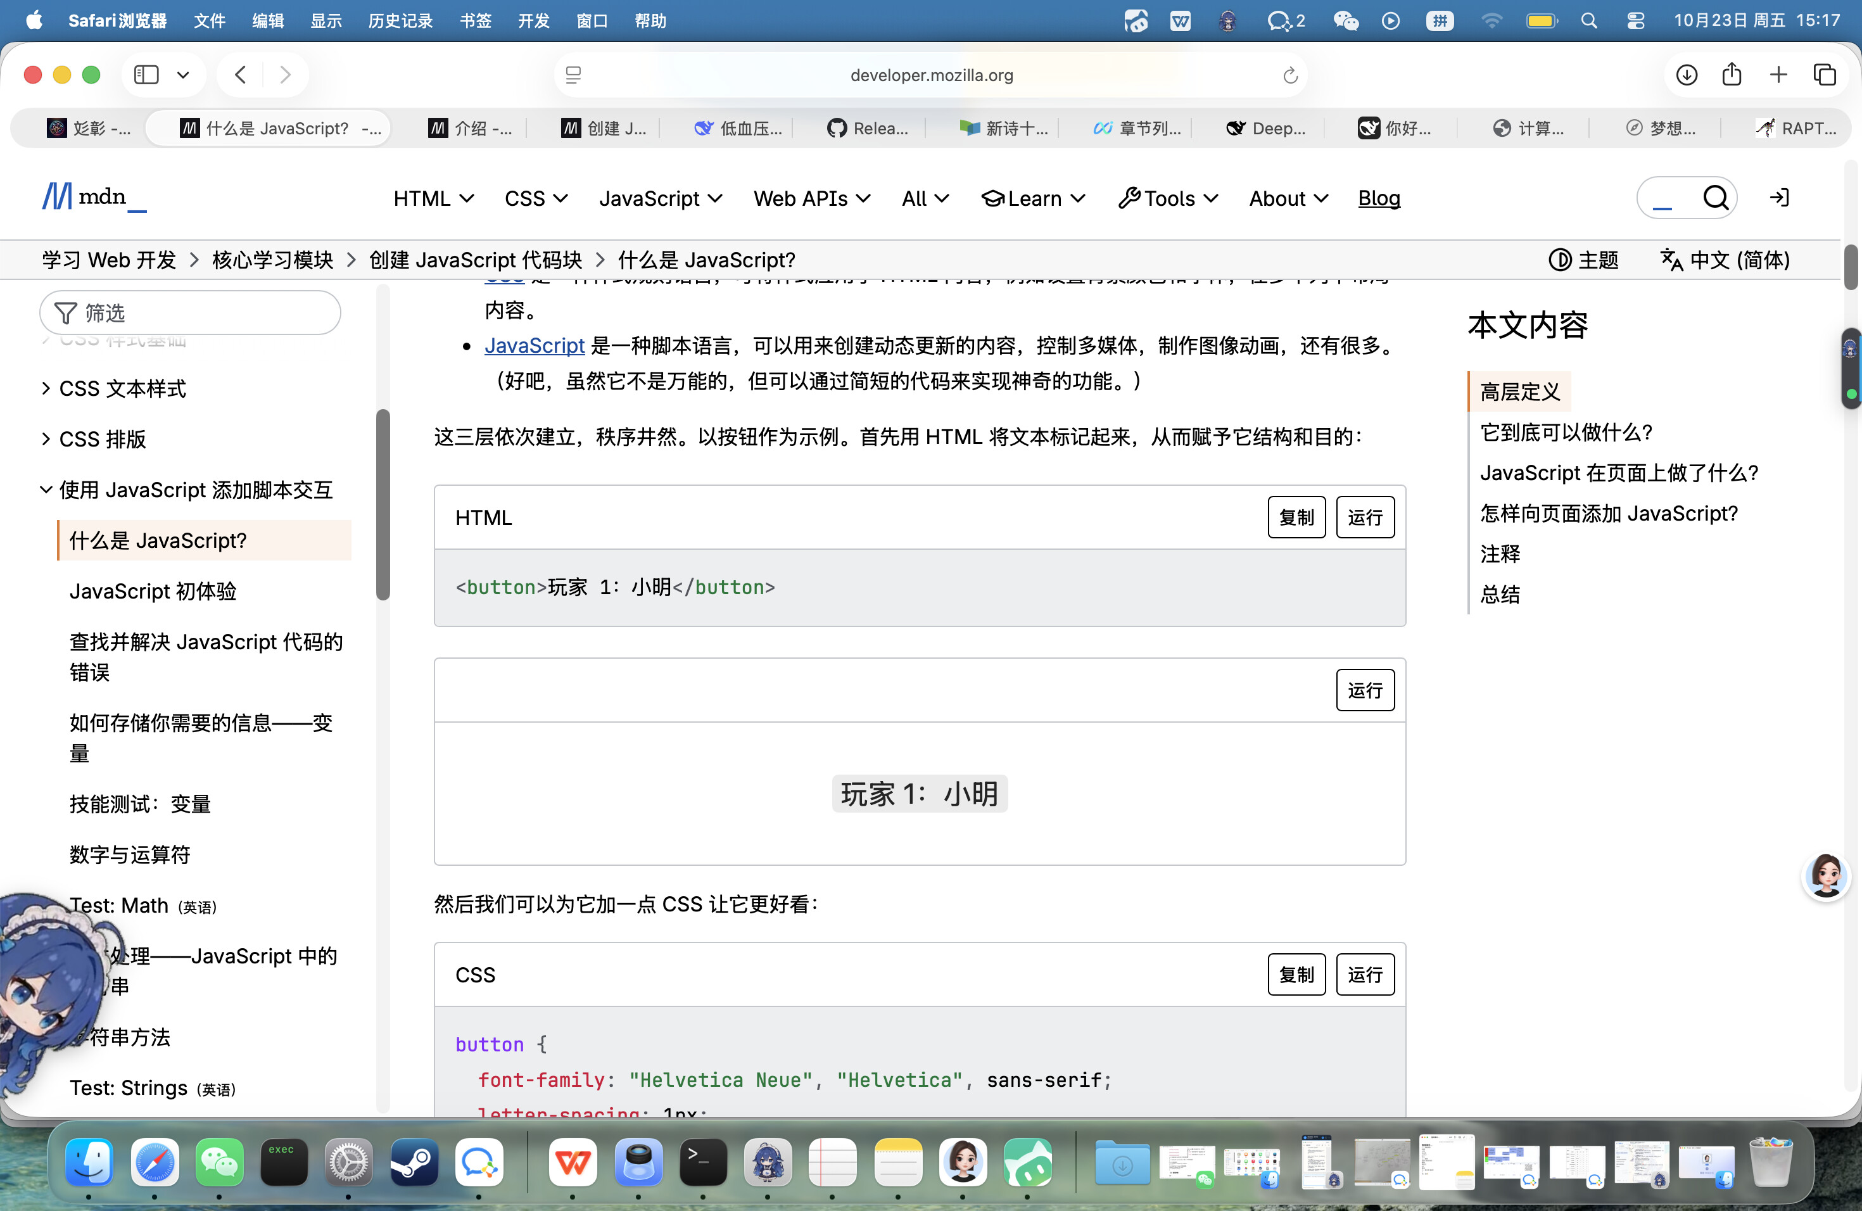This screenshot has height=1211, width=1862.
Task: Click the MDN search magnifier icon
Action: (1715, 198)
